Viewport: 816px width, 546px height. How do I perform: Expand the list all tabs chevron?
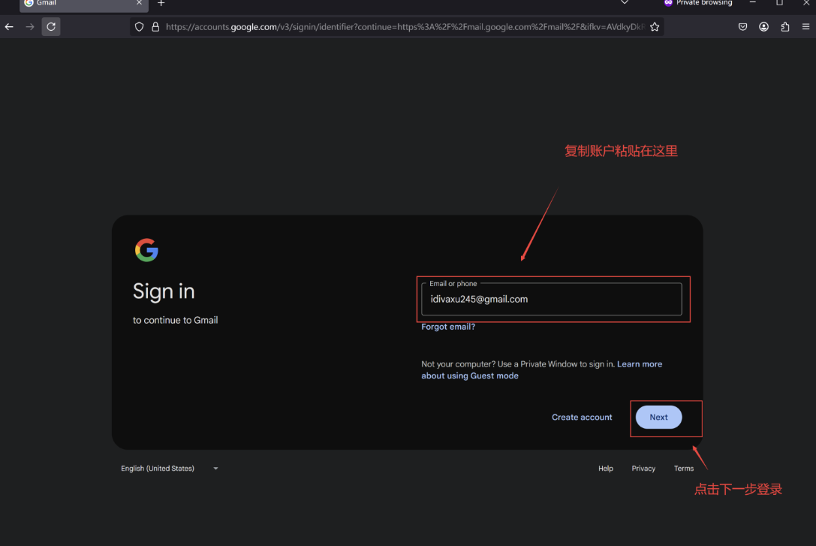coord(625,3)
